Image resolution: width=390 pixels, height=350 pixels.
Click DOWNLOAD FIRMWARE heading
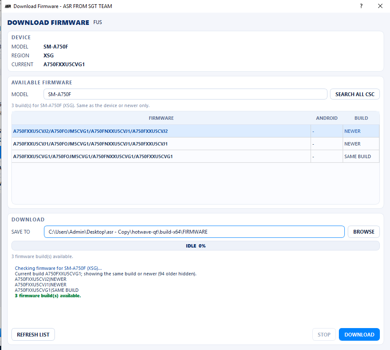(48, 22)
